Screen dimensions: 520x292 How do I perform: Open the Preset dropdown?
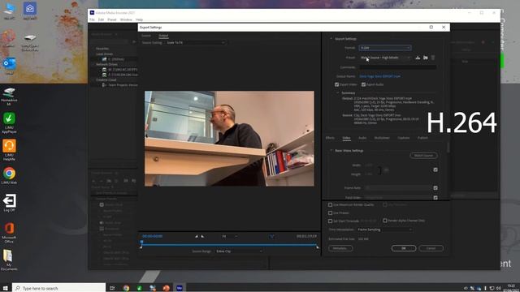385,58
